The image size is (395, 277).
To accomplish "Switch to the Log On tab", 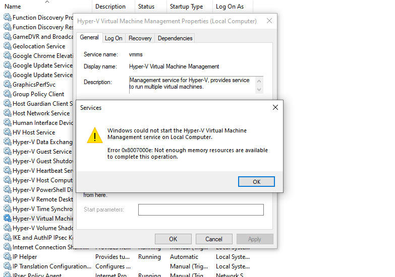I will [114, 38].
